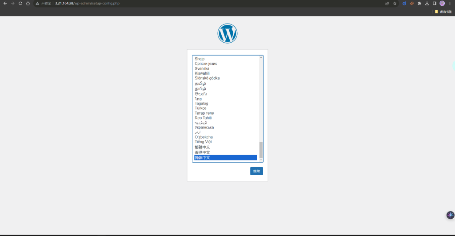The image size is (455, 236).
Task: Select Српски језик language
Action: [225, 64]
